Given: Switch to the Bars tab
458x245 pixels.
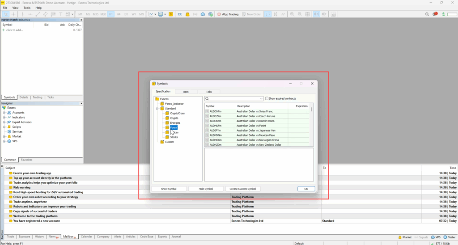Looking at the screenshot, I should point(186,92).
